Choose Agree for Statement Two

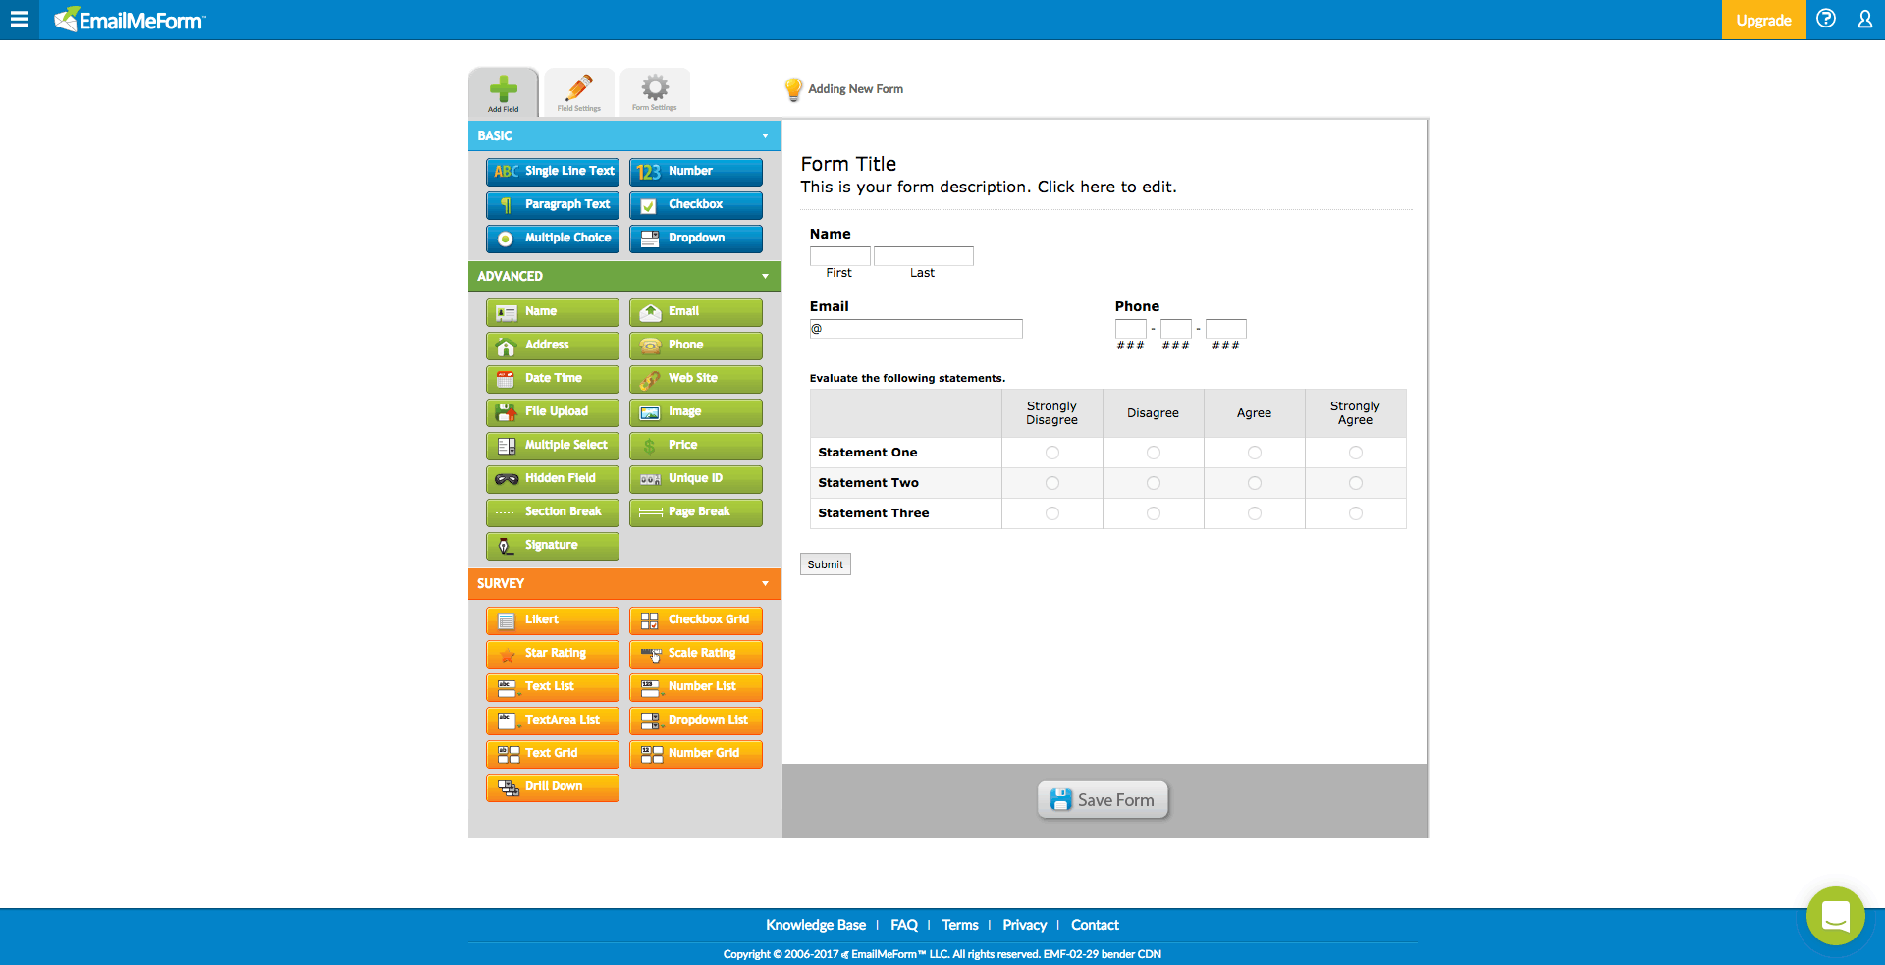point(1254,483)
